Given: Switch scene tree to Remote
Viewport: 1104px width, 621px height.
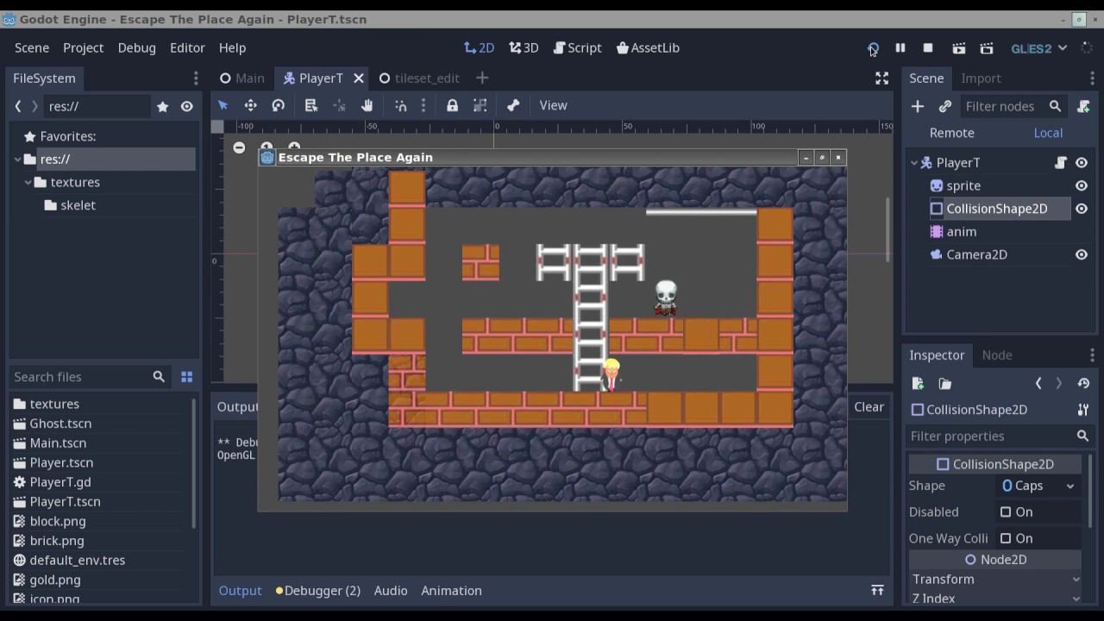Looking at the screenshot, I should click(951, 133).
